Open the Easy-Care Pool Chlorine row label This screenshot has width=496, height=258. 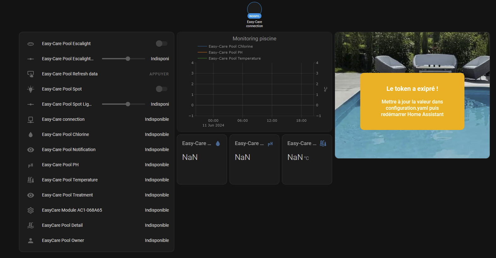tap(65, 134)
